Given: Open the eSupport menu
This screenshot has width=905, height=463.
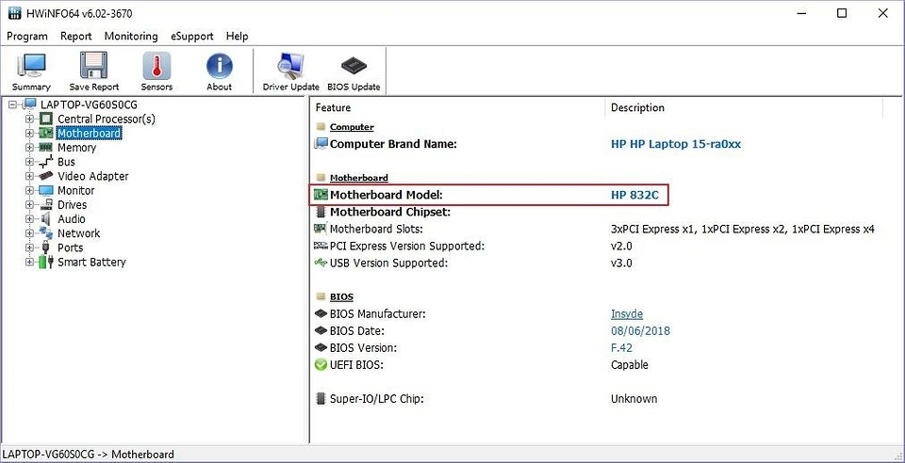Looking at the screenshot, I should point(192,36).
